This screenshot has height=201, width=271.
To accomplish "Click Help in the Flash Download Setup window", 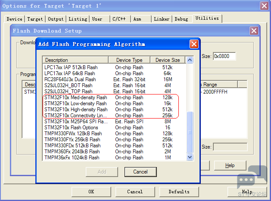I will (230, 165).
